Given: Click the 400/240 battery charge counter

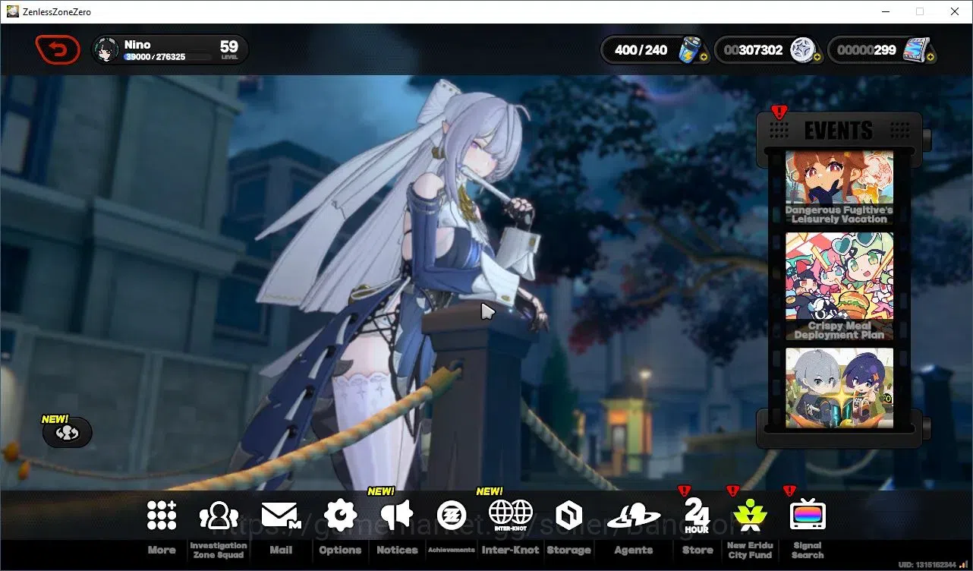Looking at the screenshot, I should click(641, 50).
